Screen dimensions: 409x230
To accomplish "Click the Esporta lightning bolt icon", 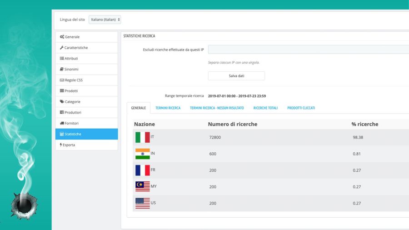I will pos(61,145).
